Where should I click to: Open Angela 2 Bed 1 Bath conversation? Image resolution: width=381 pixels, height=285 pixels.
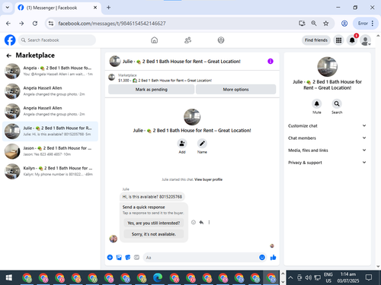click(x=50, y=71)
